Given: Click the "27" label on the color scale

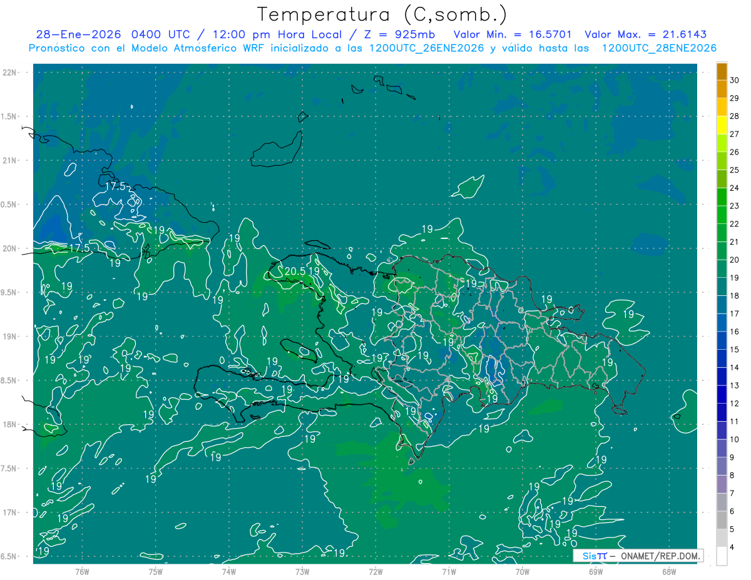Looking at the screenshot, I should (735, 134).
